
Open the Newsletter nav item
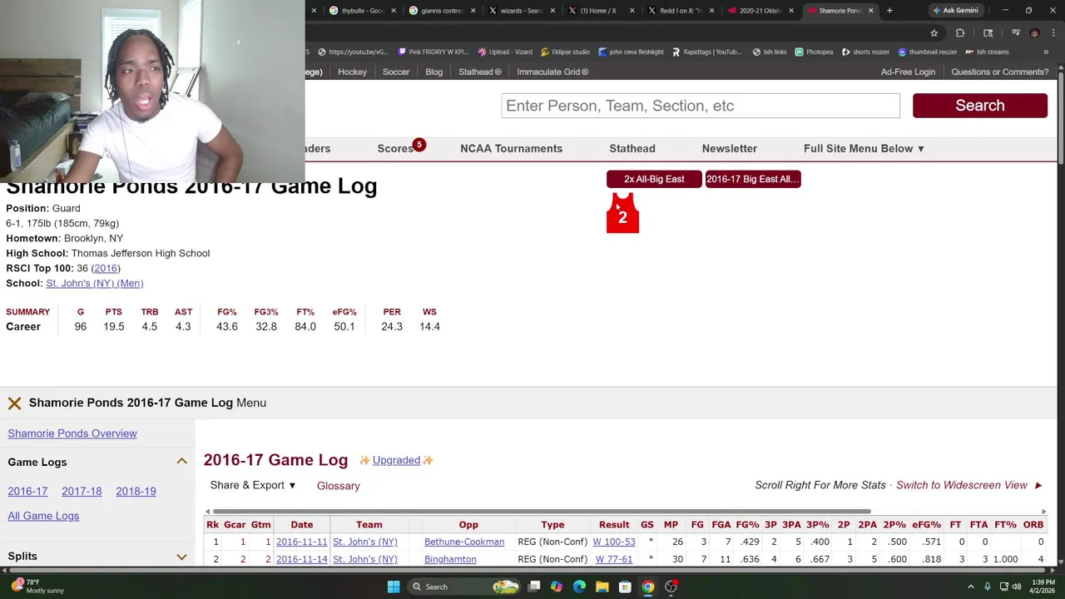pyautogui.click(x=730, y=148)
